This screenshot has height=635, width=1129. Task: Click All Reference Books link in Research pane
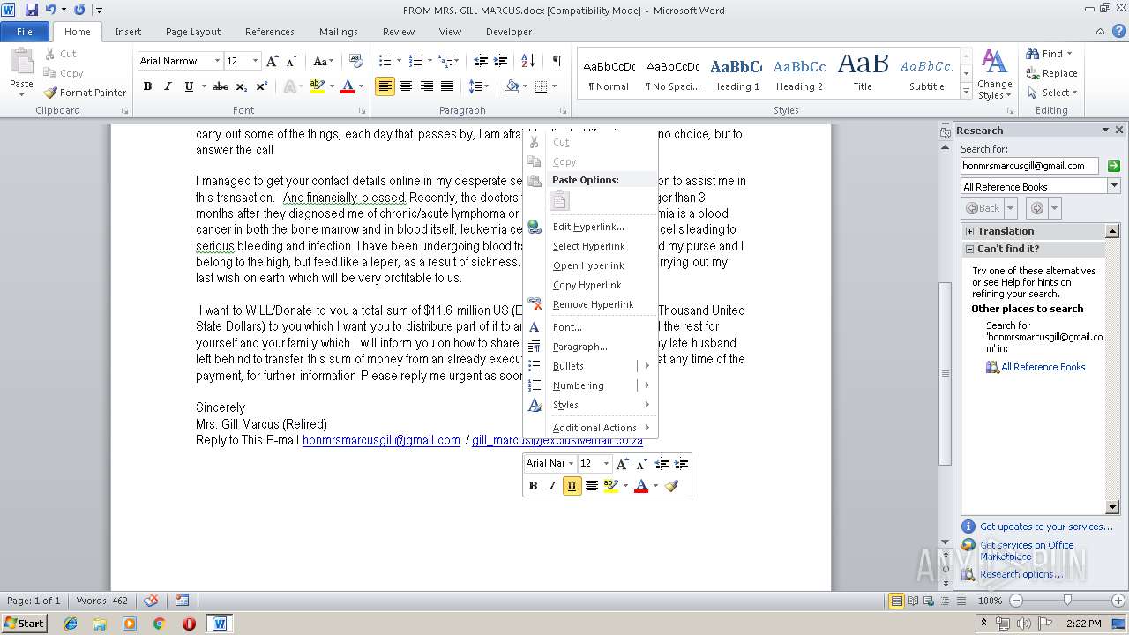point(1043,367)
